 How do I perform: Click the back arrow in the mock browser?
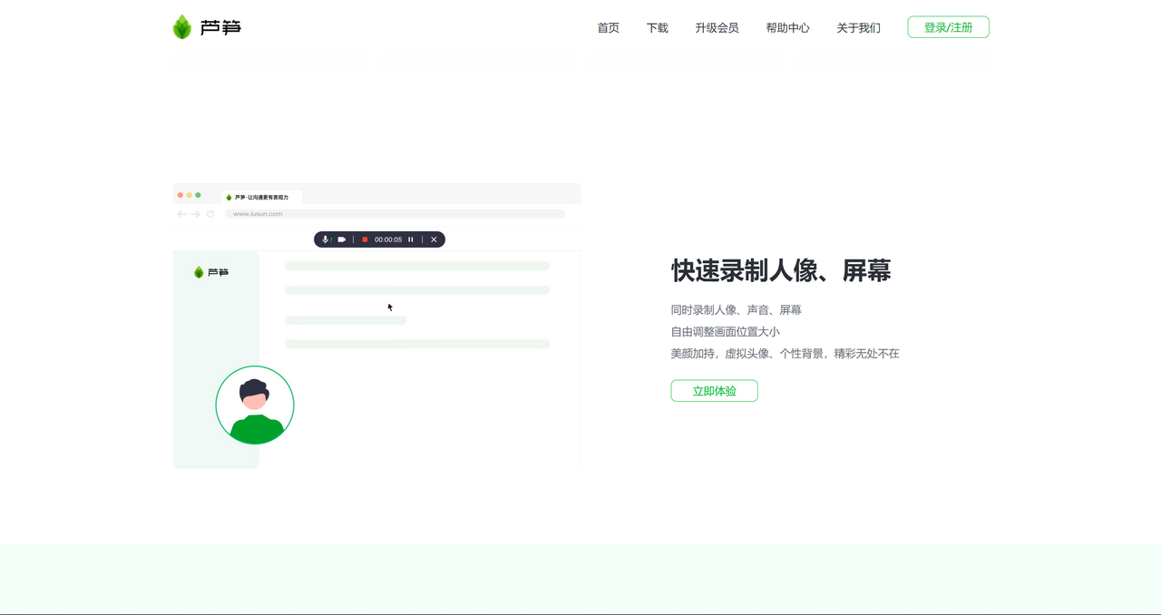181,213
